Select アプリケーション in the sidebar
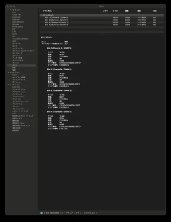 click(19, 92)
